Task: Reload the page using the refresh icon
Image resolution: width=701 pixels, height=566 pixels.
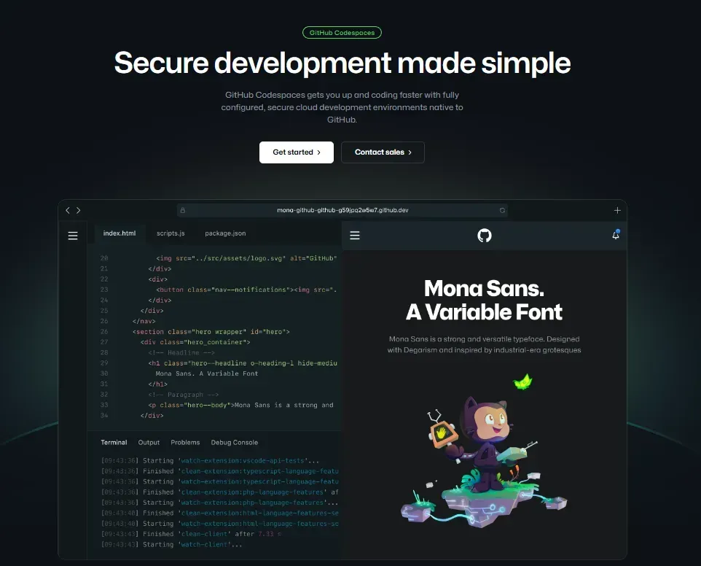Action: click(503, 210)
